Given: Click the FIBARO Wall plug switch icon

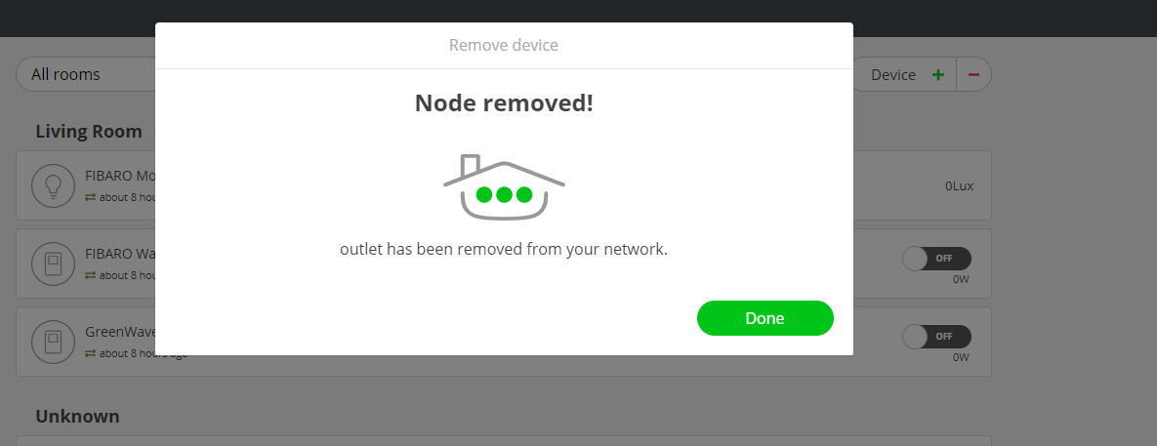Looking at the screenshot, I should click(x=53, y=264).
